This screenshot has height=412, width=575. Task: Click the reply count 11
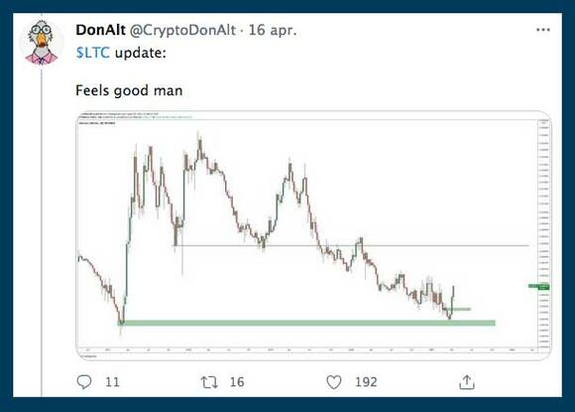pyautogui.click(x=112, y=382)
